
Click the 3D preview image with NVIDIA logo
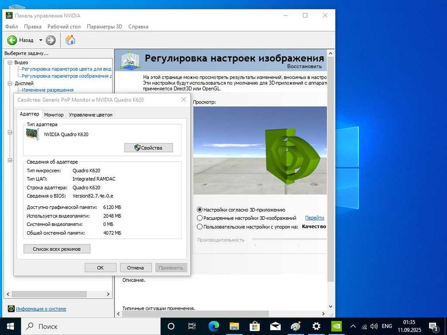pos(260,150)
